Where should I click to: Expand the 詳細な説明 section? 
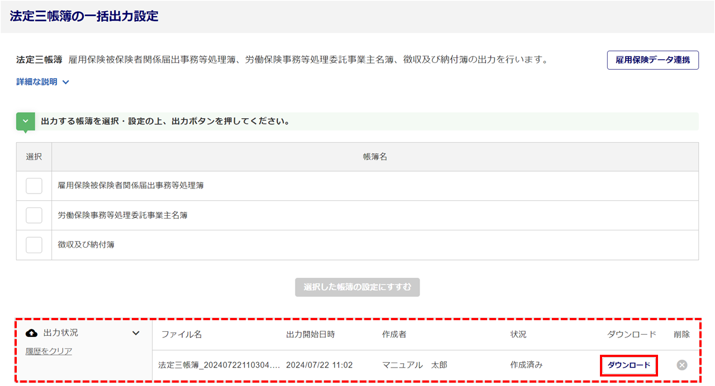tap(43, 82)
